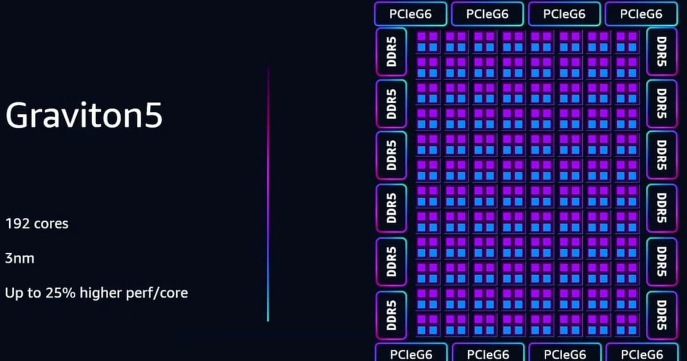Click the topmost DDR5 block on right side
Image resolution: width=687 pixels, height=361 pixels.
662,52
